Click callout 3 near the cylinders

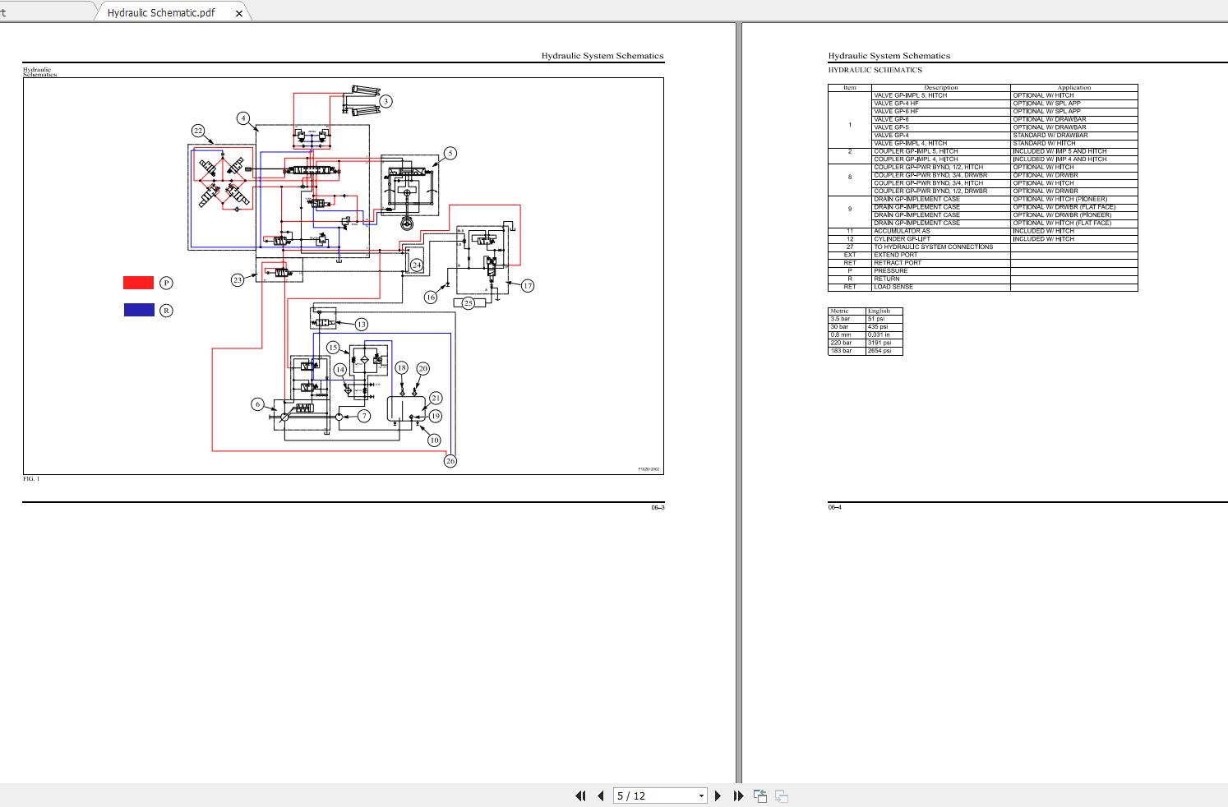point(385,101)
